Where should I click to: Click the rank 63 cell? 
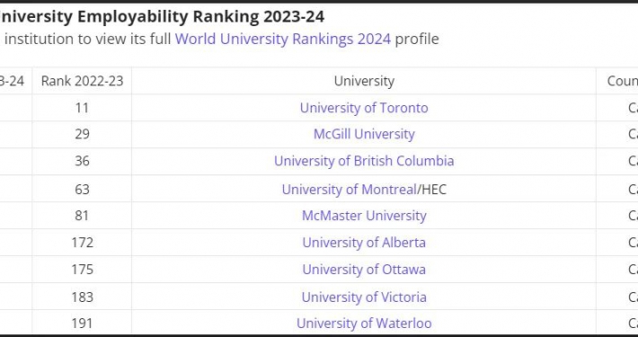pyautogui.click(x=82, y=189)
